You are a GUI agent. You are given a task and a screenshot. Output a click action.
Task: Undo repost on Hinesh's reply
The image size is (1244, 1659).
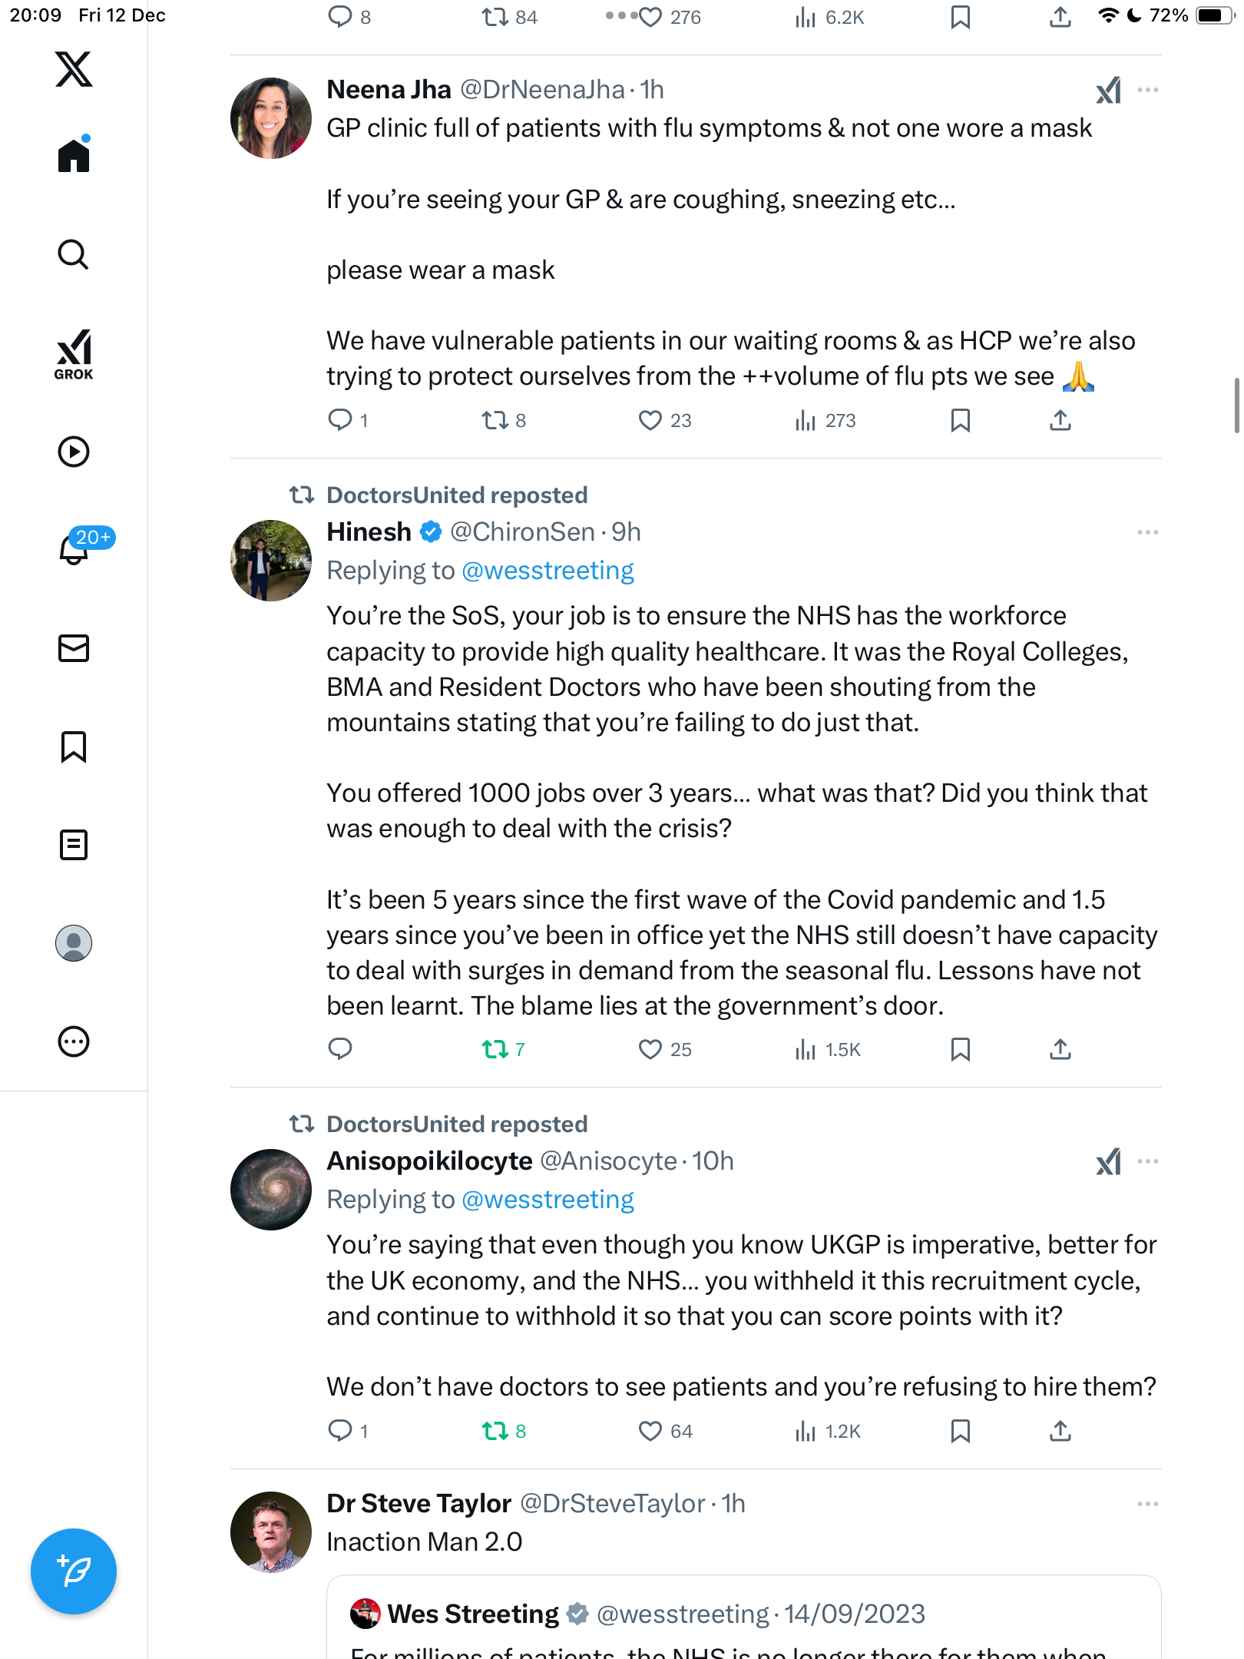click(x=495, y=1049)
